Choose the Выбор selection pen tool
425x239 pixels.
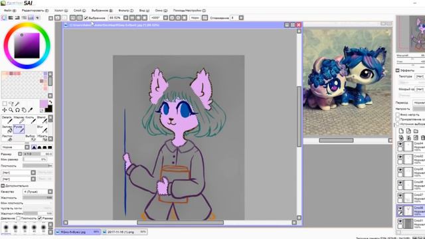(31, 138)
